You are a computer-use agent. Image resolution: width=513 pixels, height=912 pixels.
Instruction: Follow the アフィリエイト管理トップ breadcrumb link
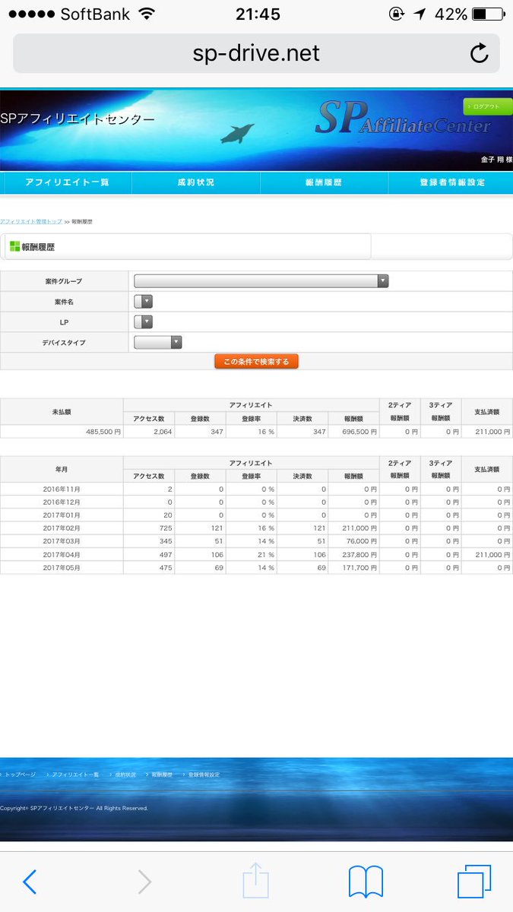[x=31, y=221]
